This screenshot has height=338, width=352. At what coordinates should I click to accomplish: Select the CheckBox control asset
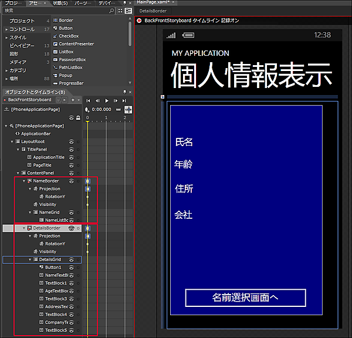(68, 36)
